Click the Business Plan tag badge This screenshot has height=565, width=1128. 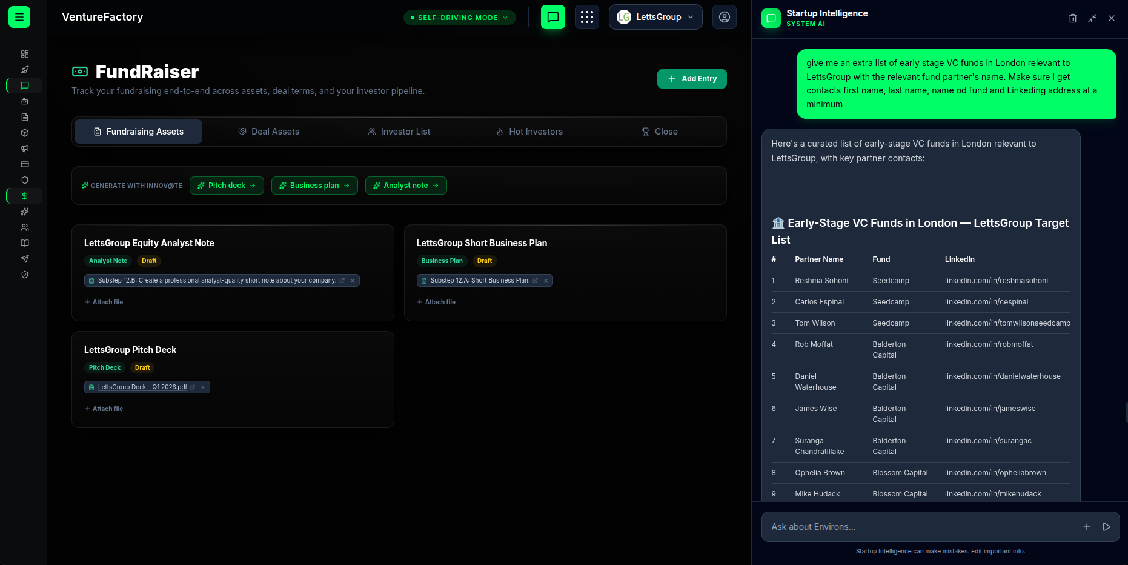pos(442,261)
